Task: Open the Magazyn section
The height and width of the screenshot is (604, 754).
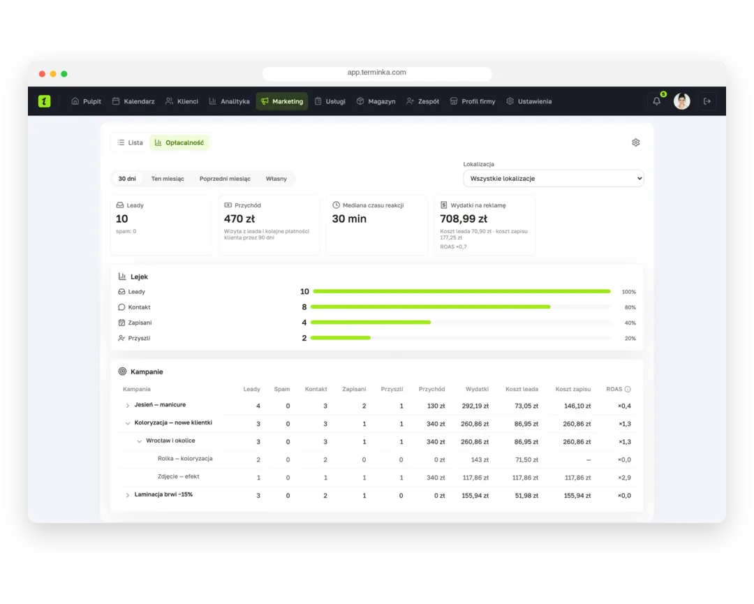Action: (x=376, y=101)
